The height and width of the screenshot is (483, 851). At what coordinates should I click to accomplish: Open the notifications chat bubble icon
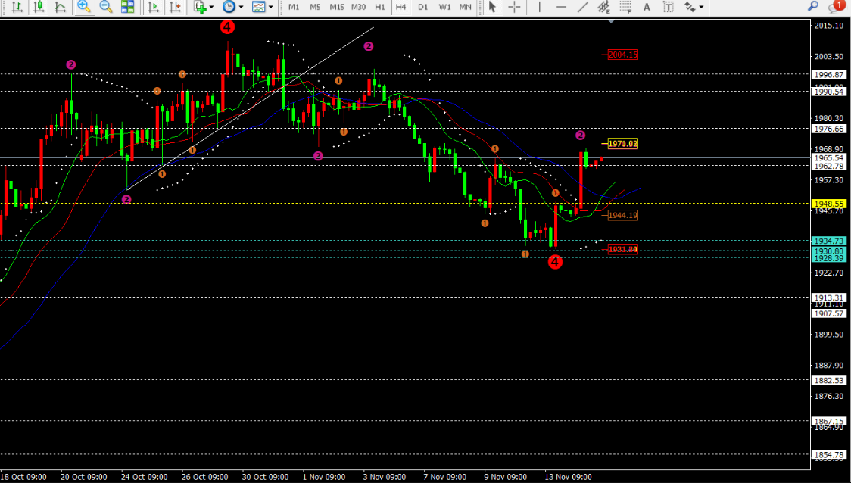[x=836, y=7]
